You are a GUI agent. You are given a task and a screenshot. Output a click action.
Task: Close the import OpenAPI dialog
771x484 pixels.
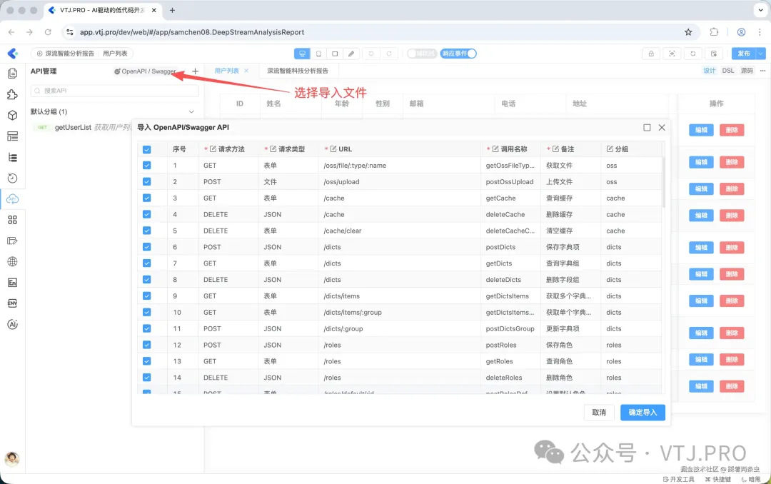point(662,127)
